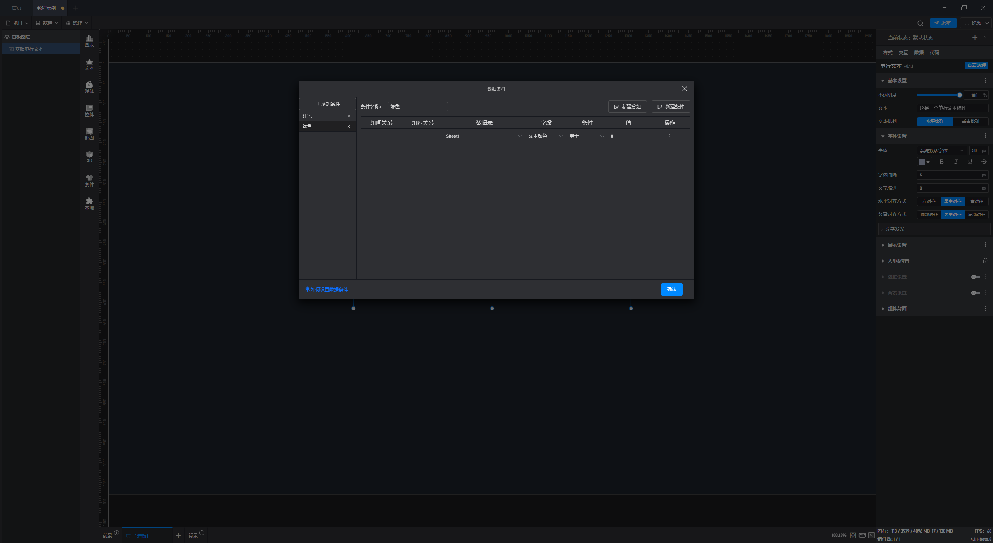
Task: Select 垂直排列 vertical text arrangement
Action: tap(970, 121)
